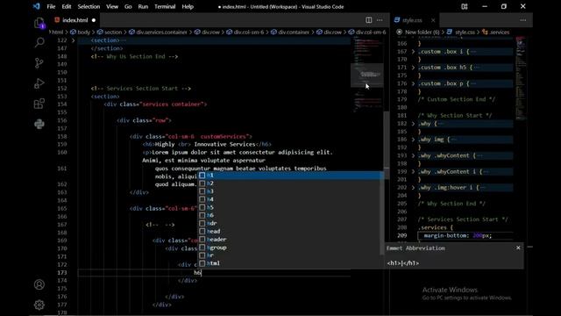The image size is (561, 316).
Task: Open the Explorer view in activity bar
Action: [39, 23]
